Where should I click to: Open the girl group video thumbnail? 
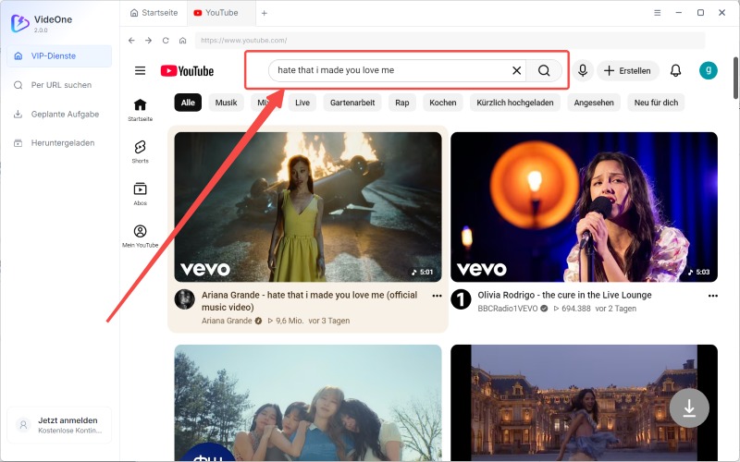[308, 403]
